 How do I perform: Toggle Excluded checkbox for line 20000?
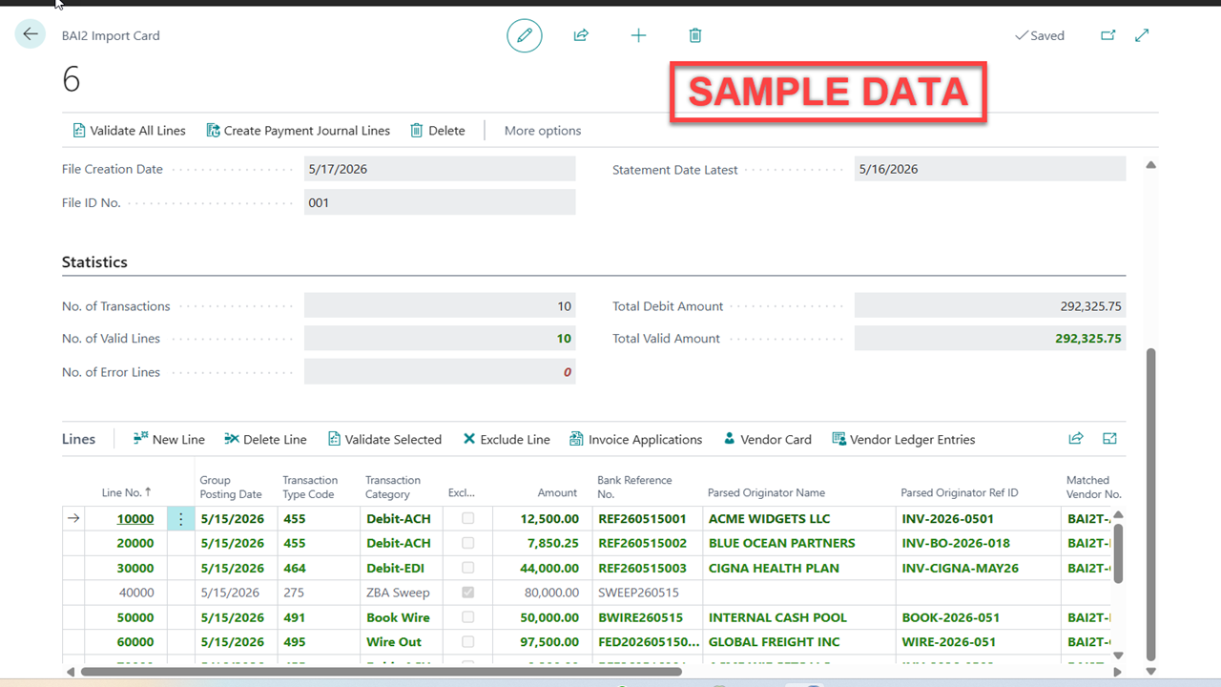coord(467,543)
